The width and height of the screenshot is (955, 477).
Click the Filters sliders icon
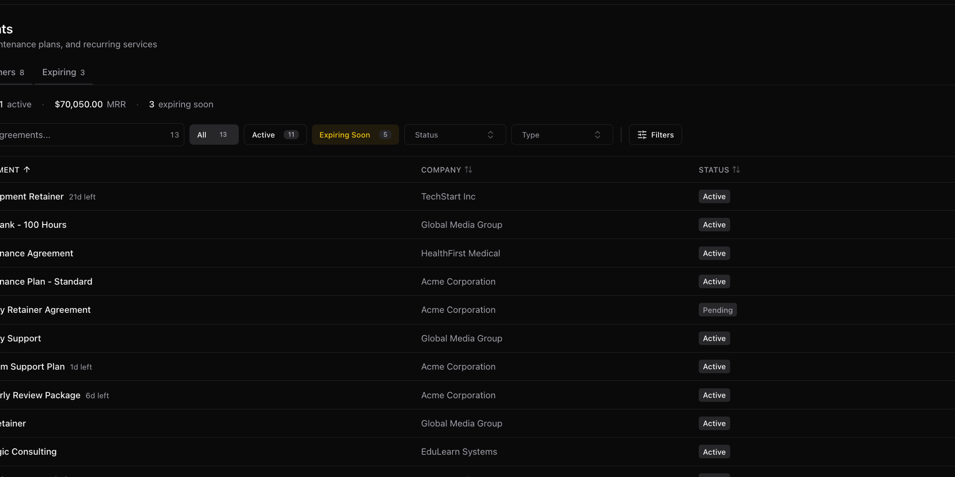click(642, 135)
